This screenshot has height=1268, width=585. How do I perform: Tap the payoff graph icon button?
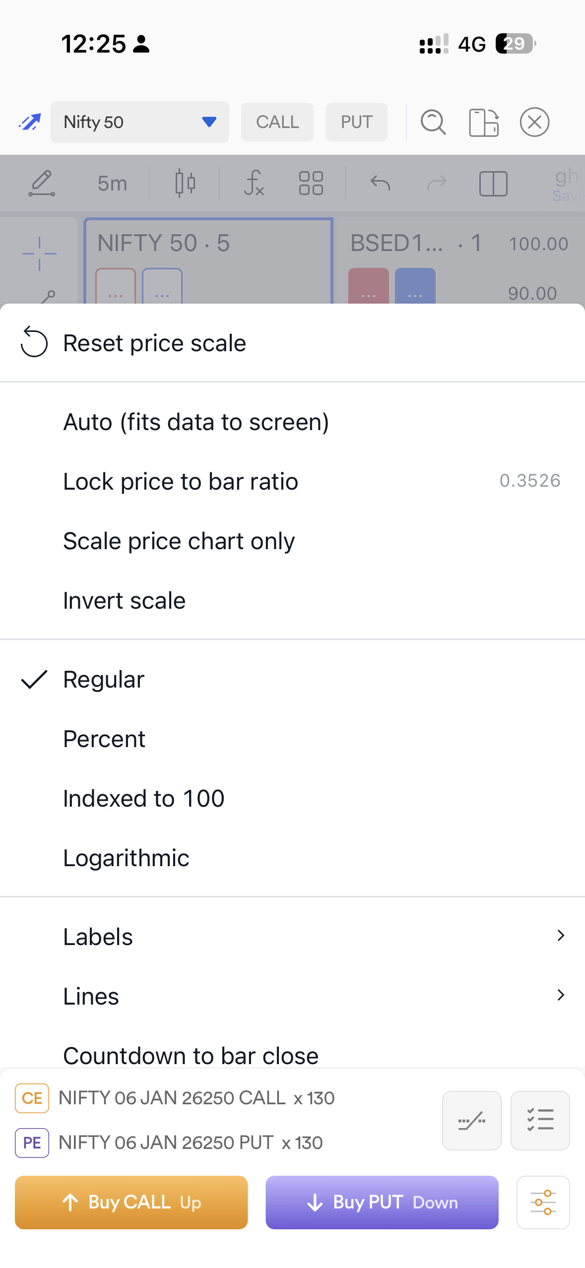coord(471,1120)
